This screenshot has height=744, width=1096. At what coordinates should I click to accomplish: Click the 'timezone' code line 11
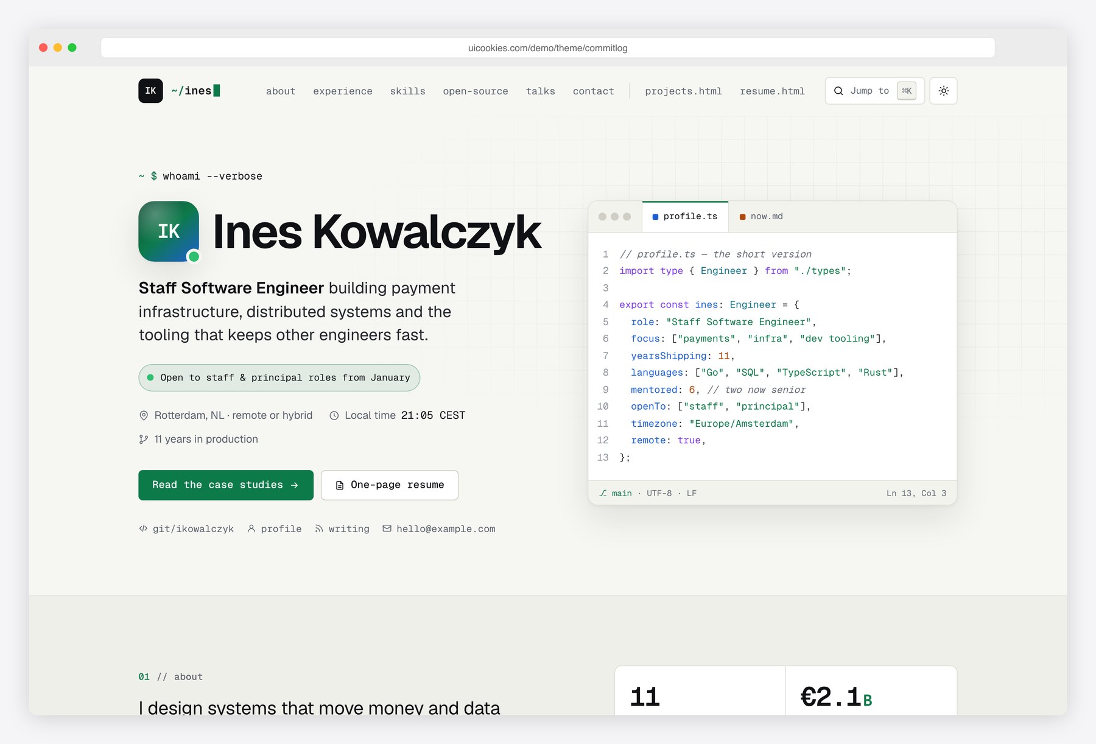pos(714,424)
